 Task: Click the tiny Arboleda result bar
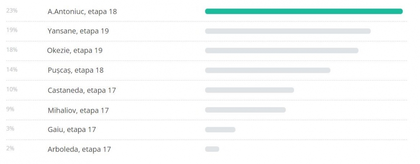[212, 149]
